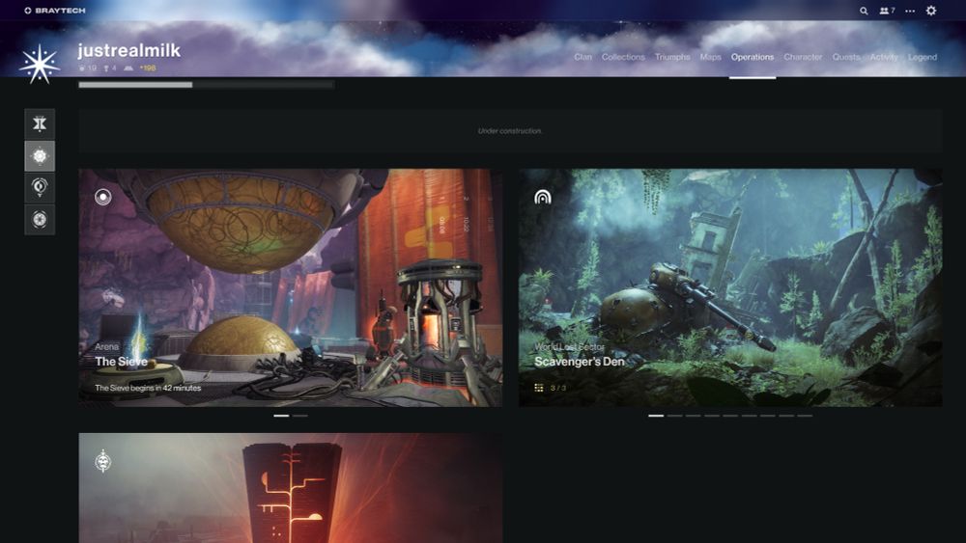Select the hourglass-shaped emblem in the sidebar
This screenshot has width=966, height=543.
click(40, 123)
